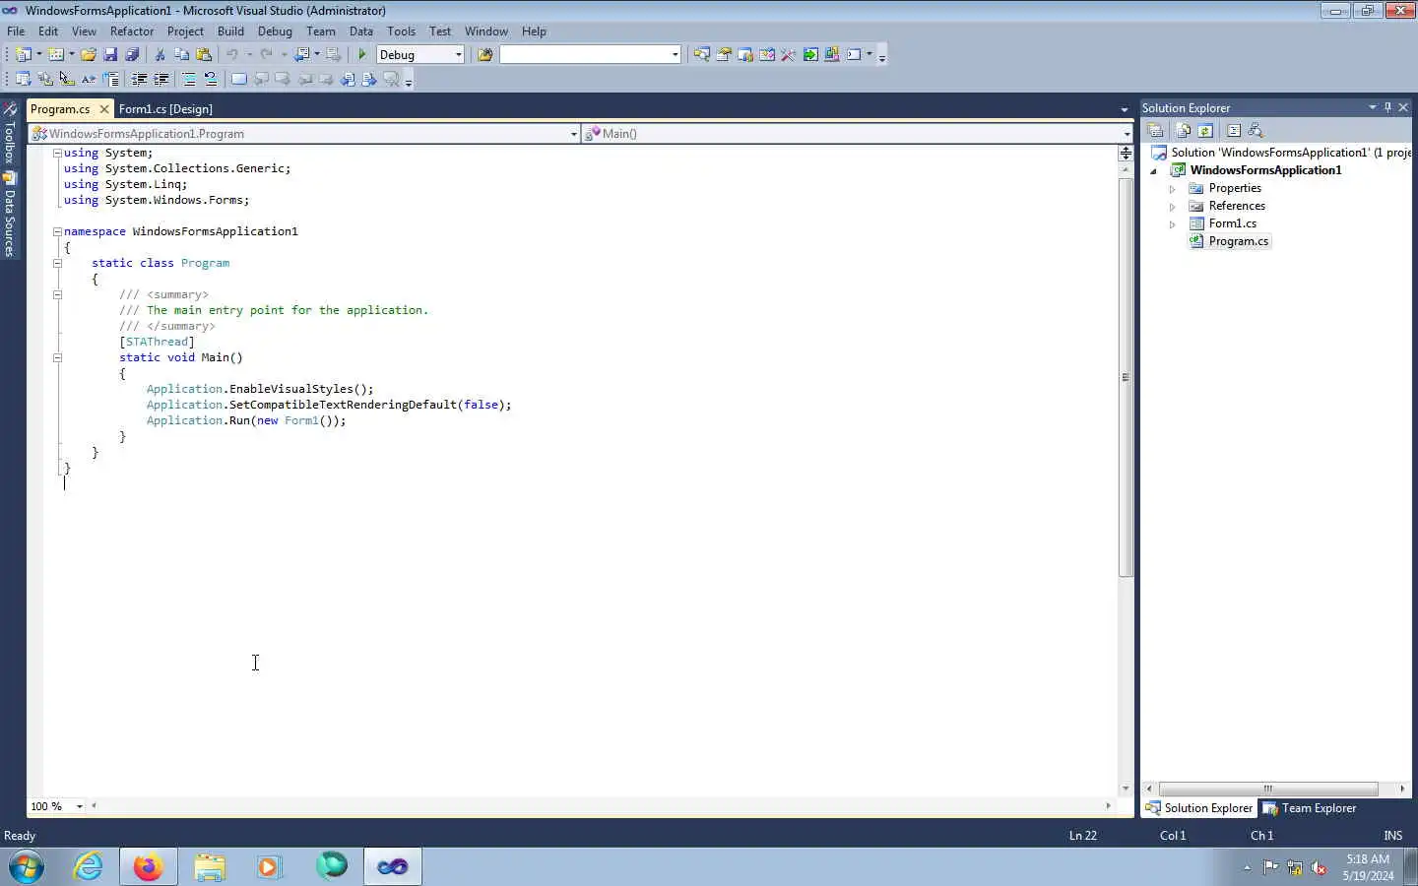Screen dimensions: 1418x886
Task: Open the Solution Explorer window position menu
Action: tap(1372, 107)
